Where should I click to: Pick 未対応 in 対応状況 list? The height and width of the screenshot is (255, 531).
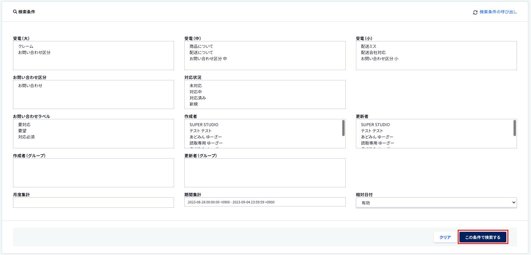pyautogui.click(x=196, y=86)
